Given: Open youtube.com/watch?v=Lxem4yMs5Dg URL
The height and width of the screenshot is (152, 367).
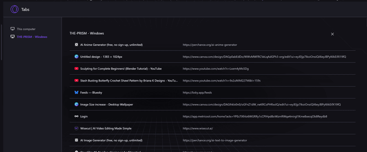Looking at the screenshot, I should [216, 68].
